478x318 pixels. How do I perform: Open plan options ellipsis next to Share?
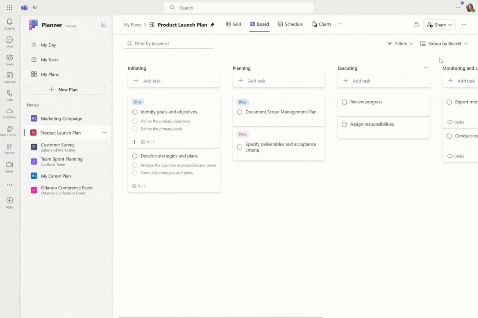[464, 25]
